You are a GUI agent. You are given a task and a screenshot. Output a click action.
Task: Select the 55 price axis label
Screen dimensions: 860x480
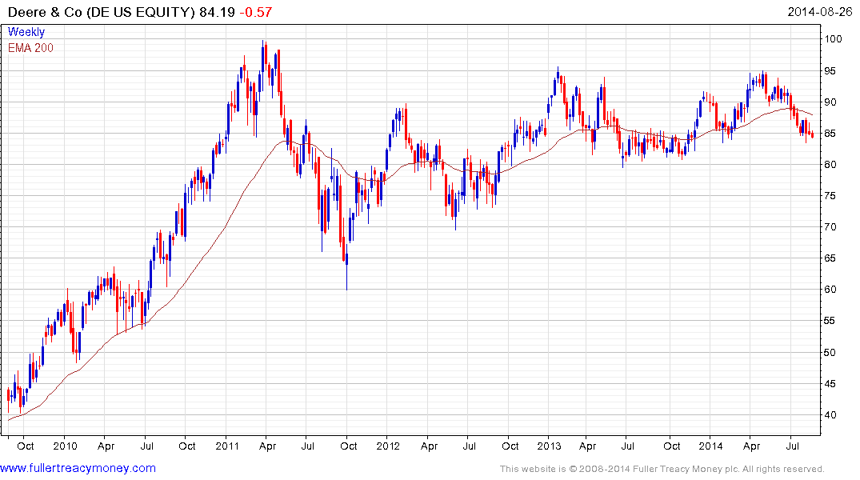(x=830, y=321)
